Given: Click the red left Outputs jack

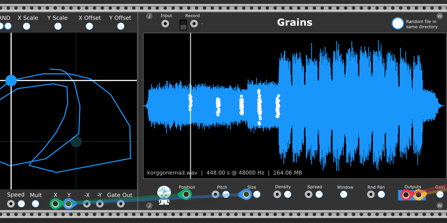Looking at the screenshot, I should (x=406, y=195).
